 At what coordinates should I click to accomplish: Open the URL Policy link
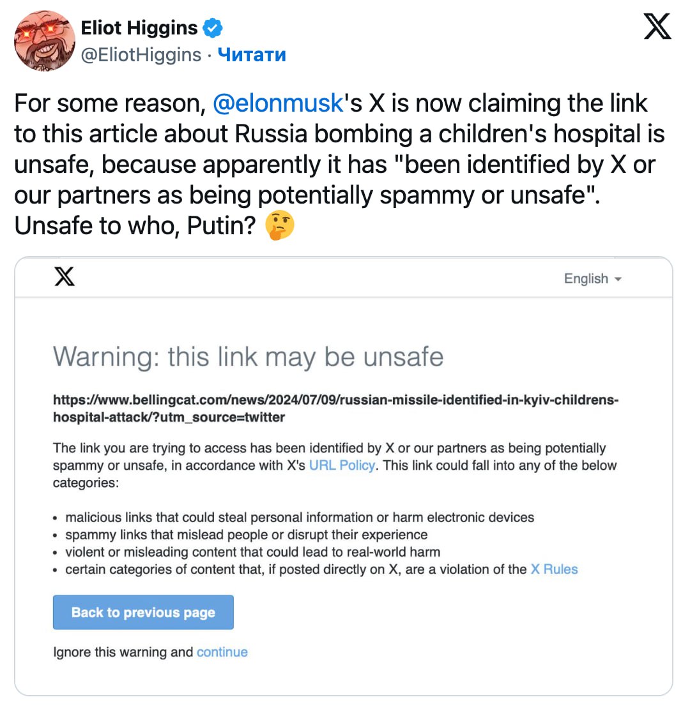point(342,465)
